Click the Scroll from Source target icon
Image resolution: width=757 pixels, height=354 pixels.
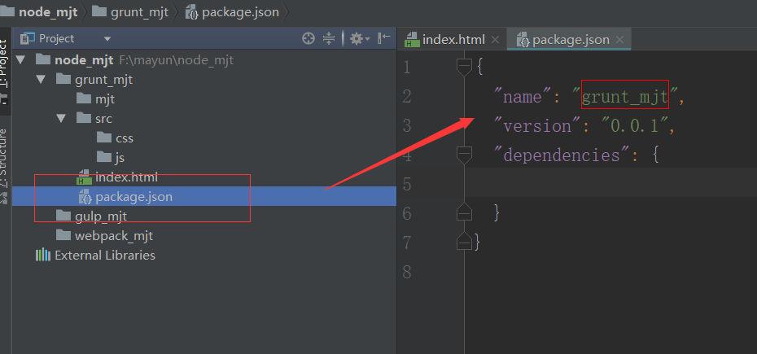point(308,38)
